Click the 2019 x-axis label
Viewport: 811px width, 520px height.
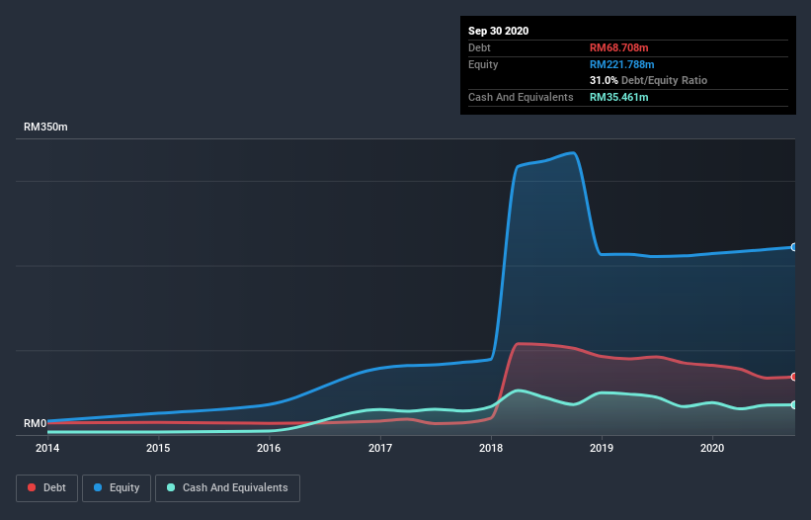(602, 448)
